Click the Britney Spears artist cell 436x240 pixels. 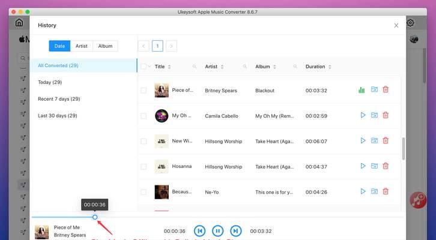tap(221, 91)
